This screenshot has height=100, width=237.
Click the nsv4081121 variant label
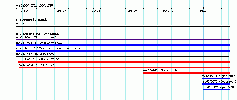[x=220, y=87]
